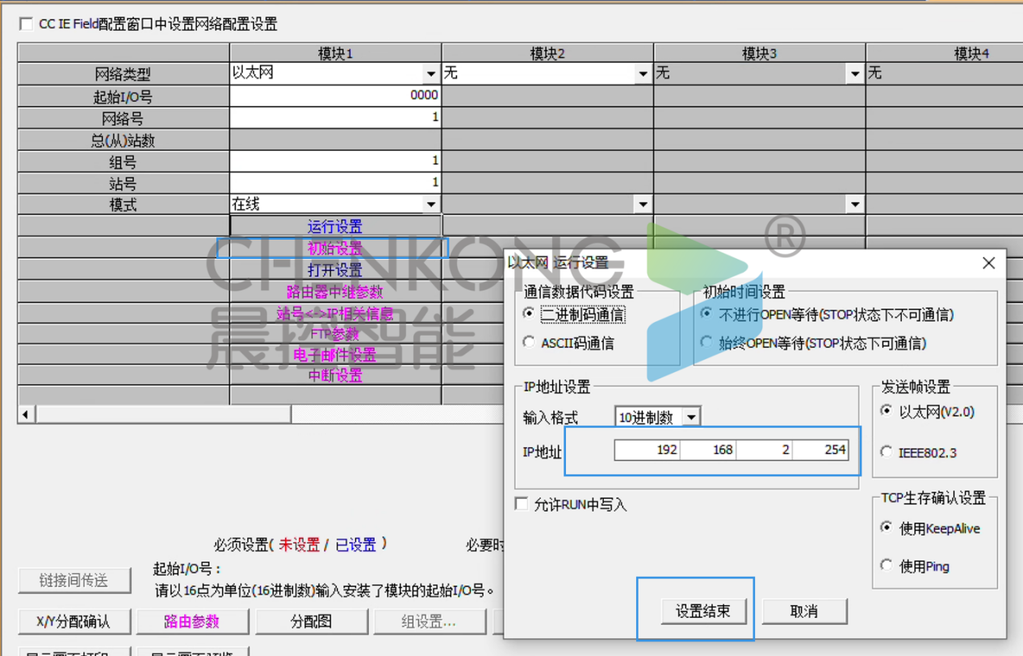Select 始终OPEN等待 radio option
This screenshot has height=656, width=1023.
coord(706,342)
